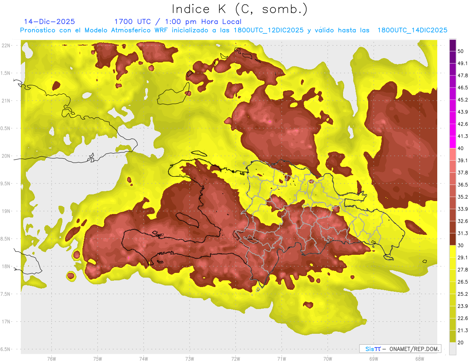Viewport: 471px width, 364px height.
Task: Click legend value 23.9
Action: 462,306
